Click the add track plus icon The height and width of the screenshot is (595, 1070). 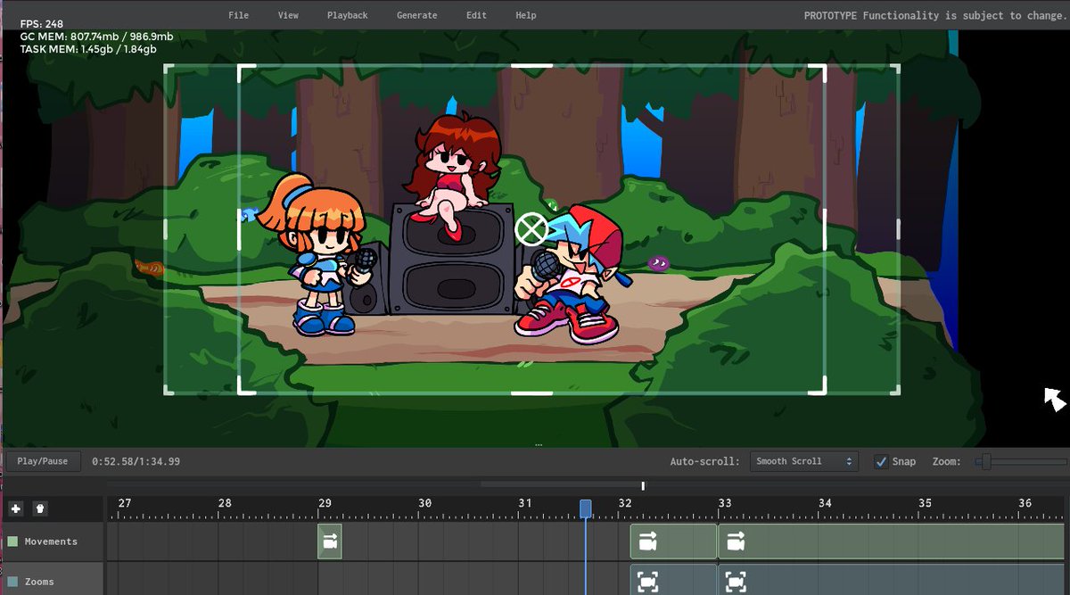click(x=16, y=508)
